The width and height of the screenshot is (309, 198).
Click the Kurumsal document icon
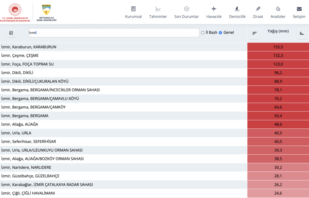click(133, 9)
